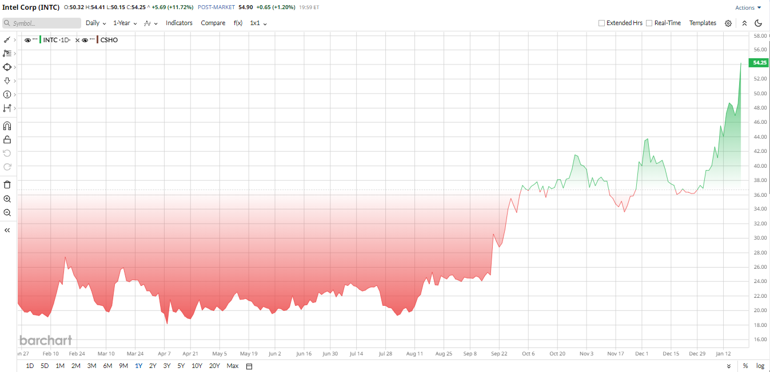
Task: Click the green 54.25 price label
Action: click(760, 63)
